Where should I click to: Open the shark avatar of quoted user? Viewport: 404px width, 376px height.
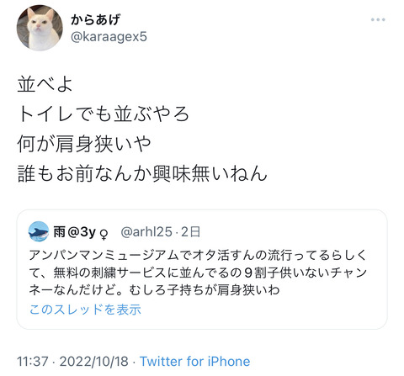[39, 231]
